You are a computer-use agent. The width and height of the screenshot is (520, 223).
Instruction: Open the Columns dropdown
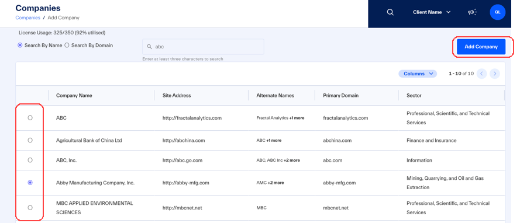pyautogui.click(x=418, y=74)
